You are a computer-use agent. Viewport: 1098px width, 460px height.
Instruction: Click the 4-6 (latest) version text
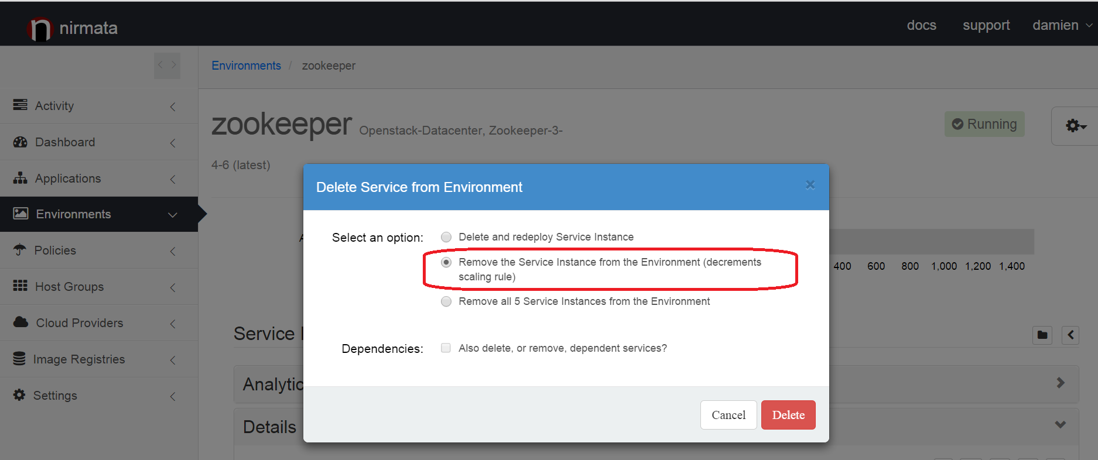[241, 165]
